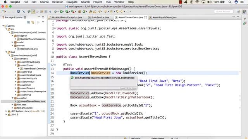Viewport: 248px width, 139px height.
Task: Open the New wizard toolbar icon
Action: tap(3, 12)
